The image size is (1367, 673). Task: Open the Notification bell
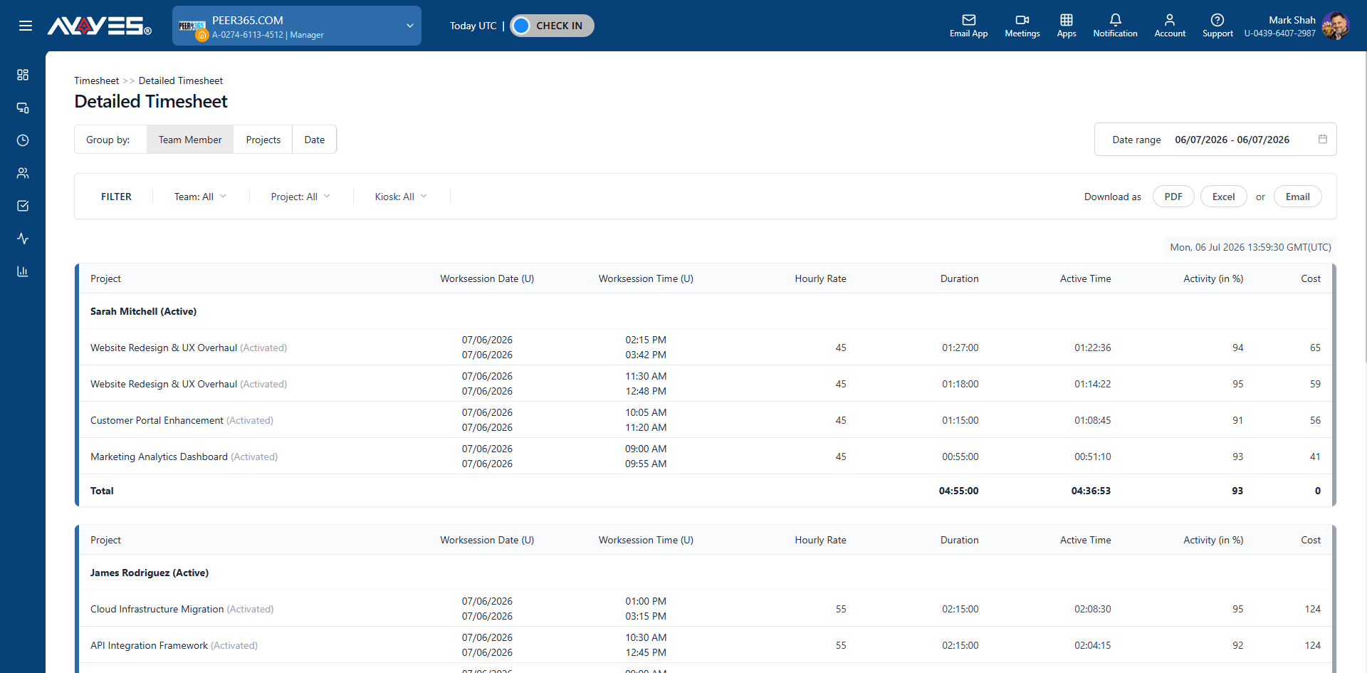click(1115, 26)
